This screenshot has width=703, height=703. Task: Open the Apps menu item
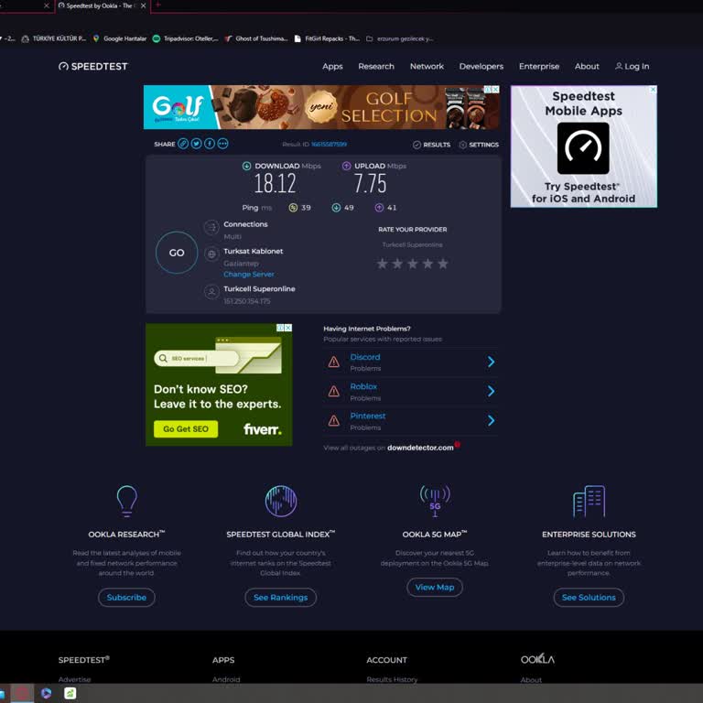pos(332,66)
